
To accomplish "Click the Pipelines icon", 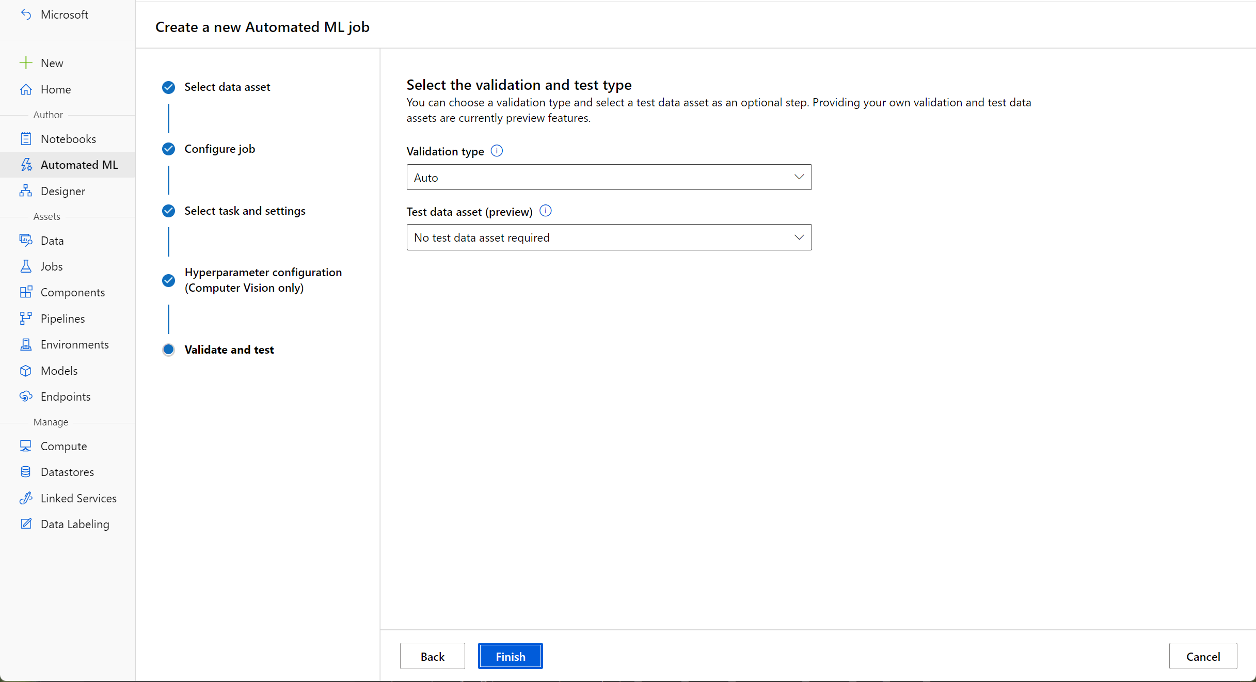I will point(26,319).
